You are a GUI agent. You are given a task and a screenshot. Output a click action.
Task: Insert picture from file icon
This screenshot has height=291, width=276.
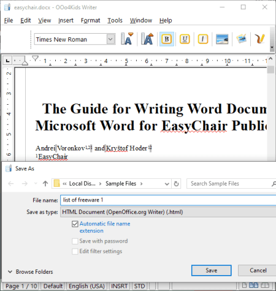222,39
